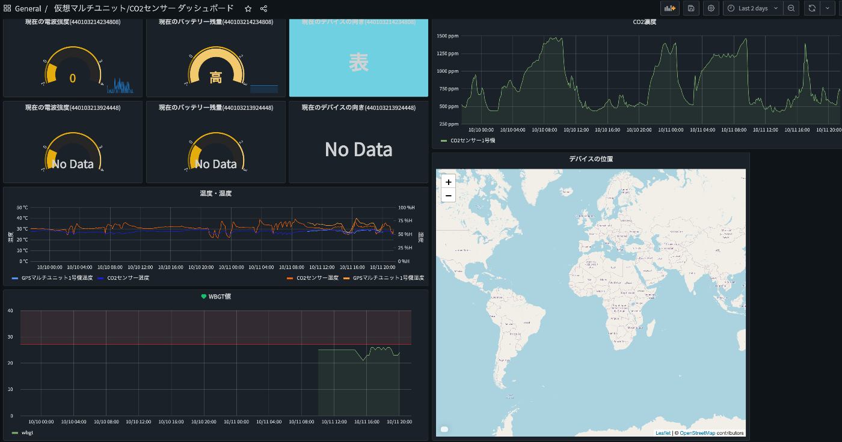The width and height of the screenshot is (842, 442).
Task: Click No Data in the 現在のバッテリー残量(440103213924448) gauge
Action: coord(216,164)
